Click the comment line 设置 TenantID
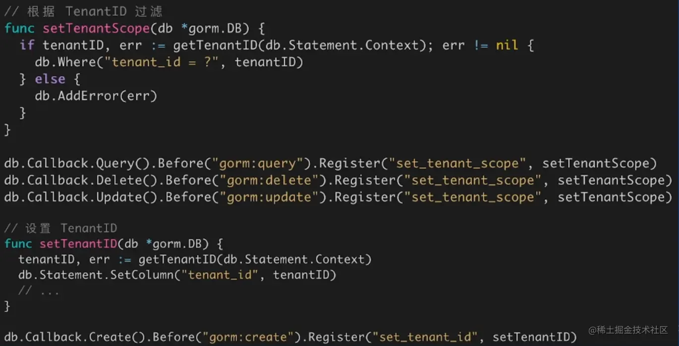679x346 pixels. pos(60,228)
